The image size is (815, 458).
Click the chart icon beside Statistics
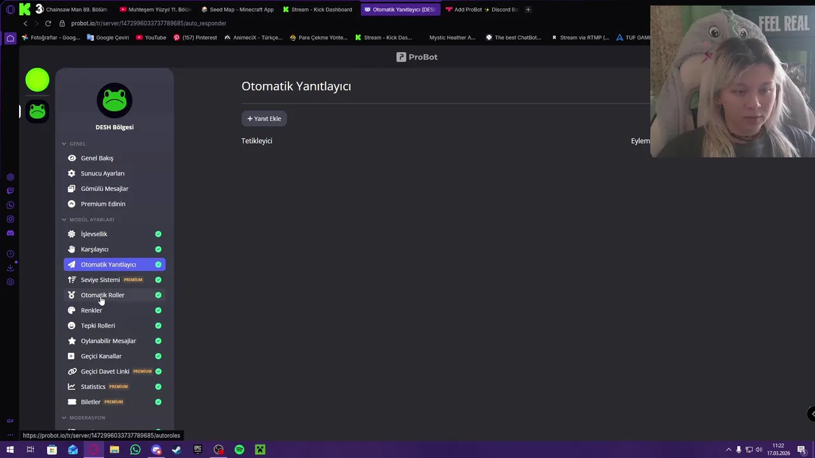[71, 387]
